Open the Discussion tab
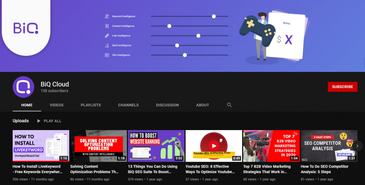365x185 pixels. click(x=167, y=105)
